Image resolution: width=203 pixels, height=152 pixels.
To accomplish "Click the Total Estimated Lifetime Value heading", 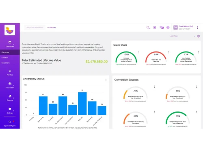I will 41,60.
